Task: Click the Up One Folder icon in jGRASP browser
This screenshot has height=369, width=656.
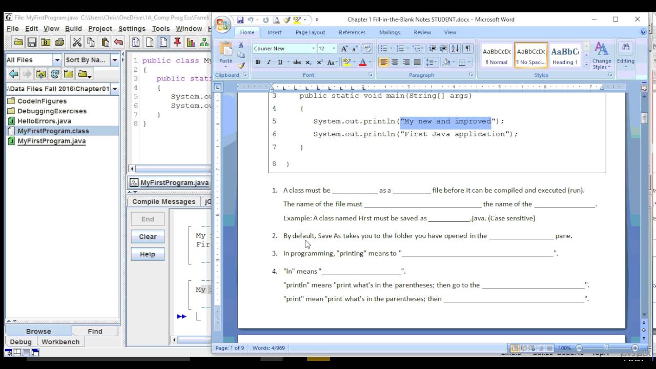Action: [41, 74]
